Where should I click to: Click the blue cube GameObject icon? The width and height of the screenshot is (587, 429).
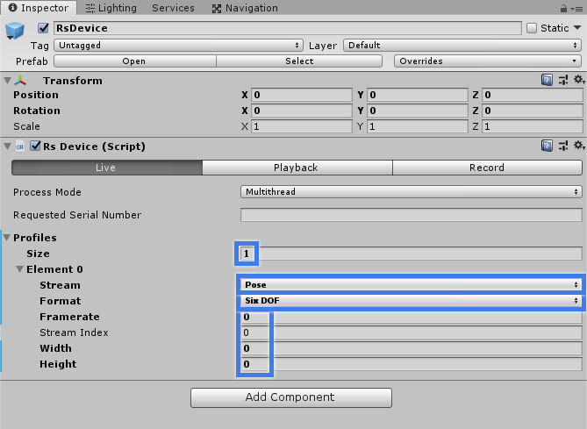coord(15,31)
